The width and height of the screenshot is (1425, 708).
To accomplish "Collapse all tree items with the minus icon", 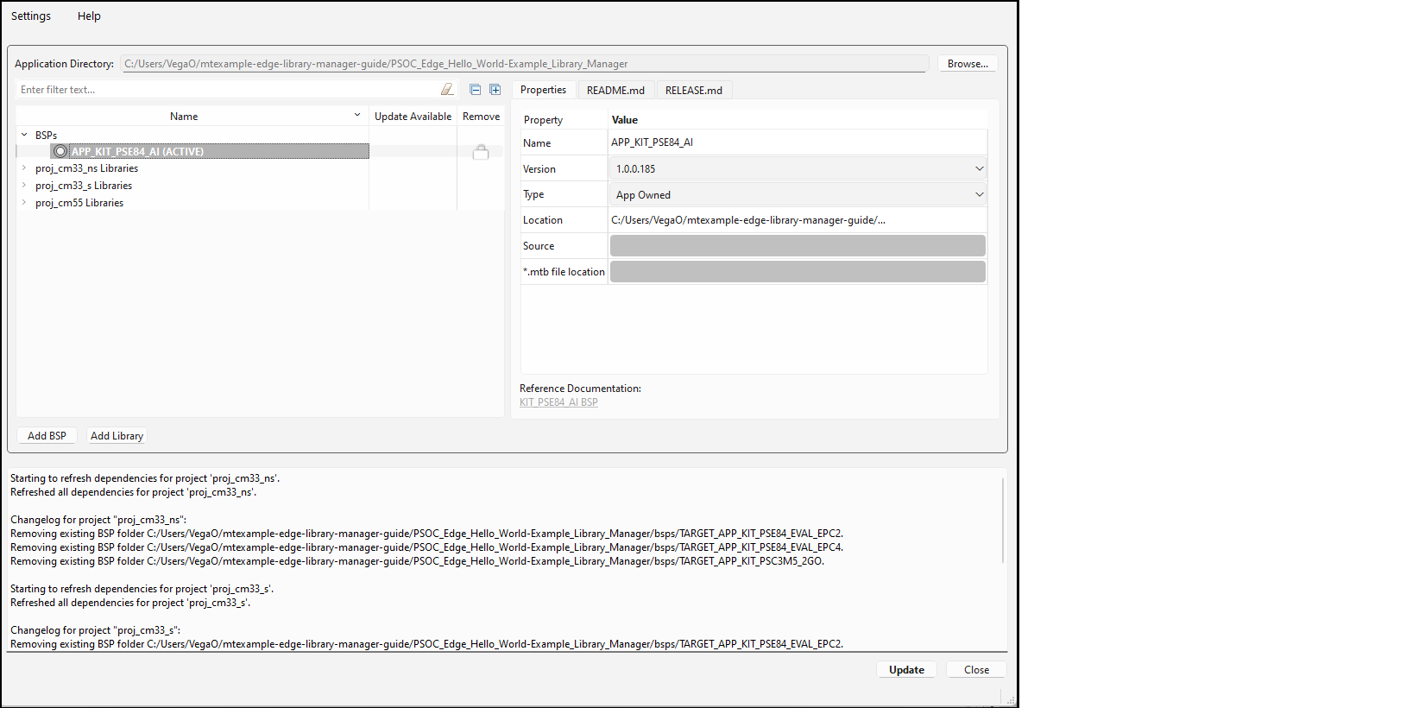I will pyautogui.click(x=475, y=90).
